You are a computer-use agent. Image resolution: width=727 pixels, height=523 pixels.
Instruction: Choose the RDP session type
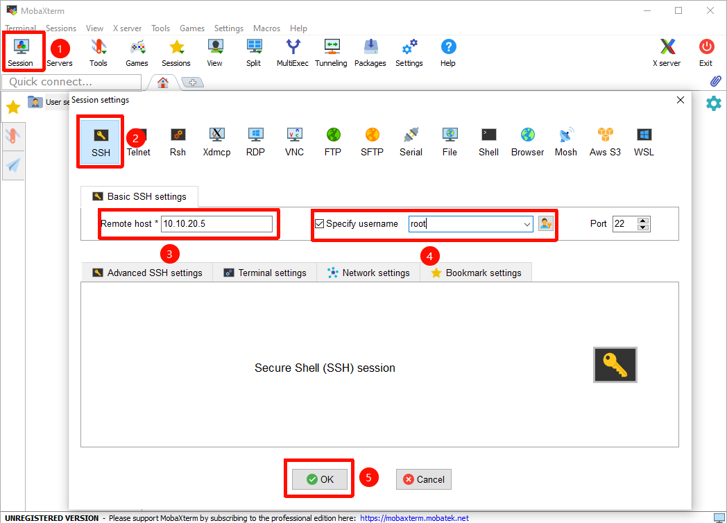[x=255, y=142]
